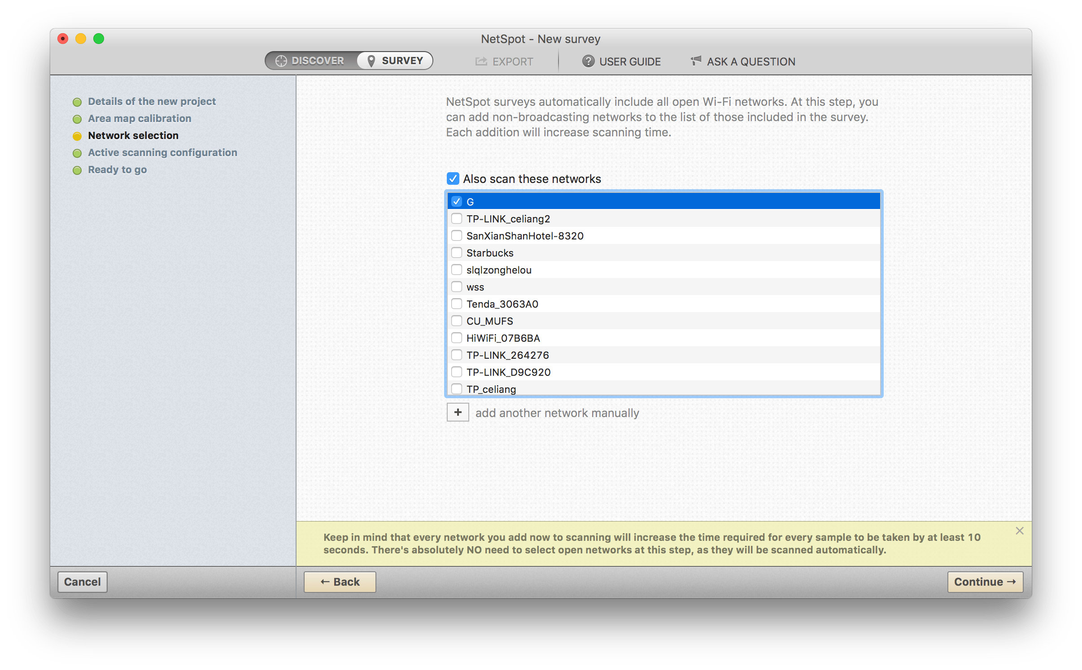
Task: Open the Area map calibration step
Action: pos(140,118)
